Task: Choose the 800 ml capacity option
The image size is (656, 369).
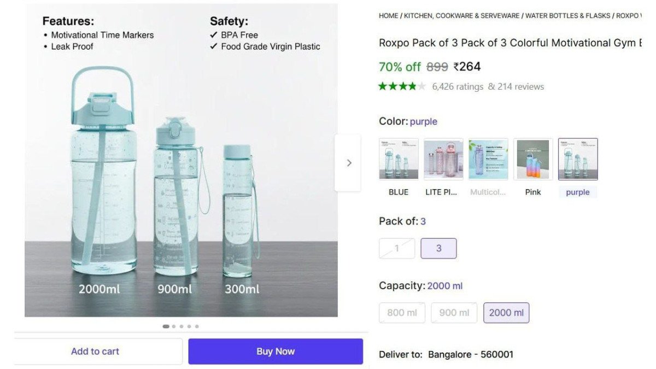Action: 402,312
